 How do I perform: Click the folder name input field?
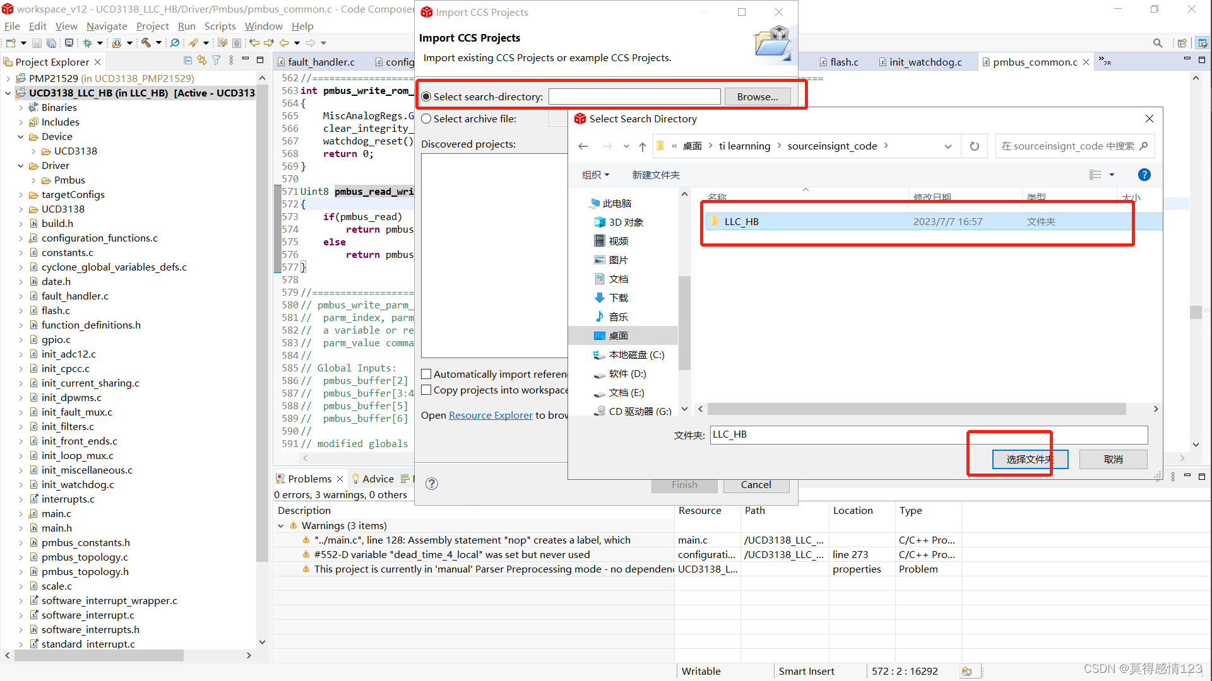point(928,434)
